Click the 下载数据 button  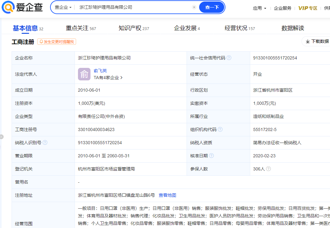pyautogui.click(x=317, y=41)
